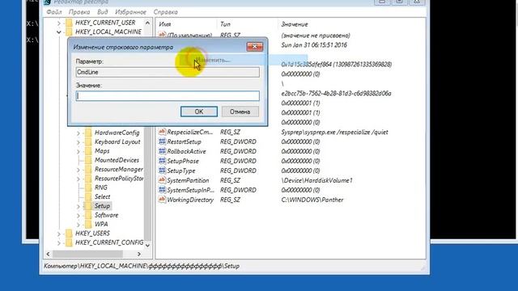The image size is (518, 291).
Task: Click the HKEY_USERS folder icon
Action: (x=69, y=234)
